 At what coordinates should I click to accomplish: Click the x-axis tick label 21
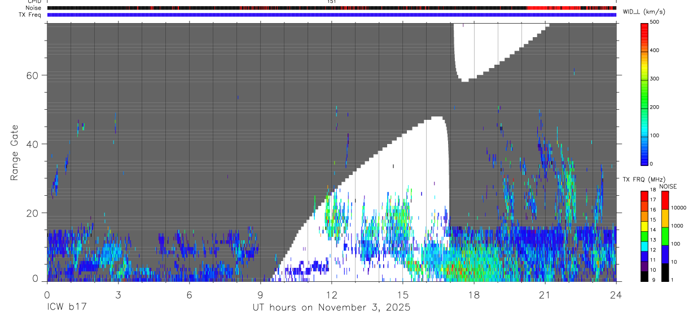click(x=545, y=295)
